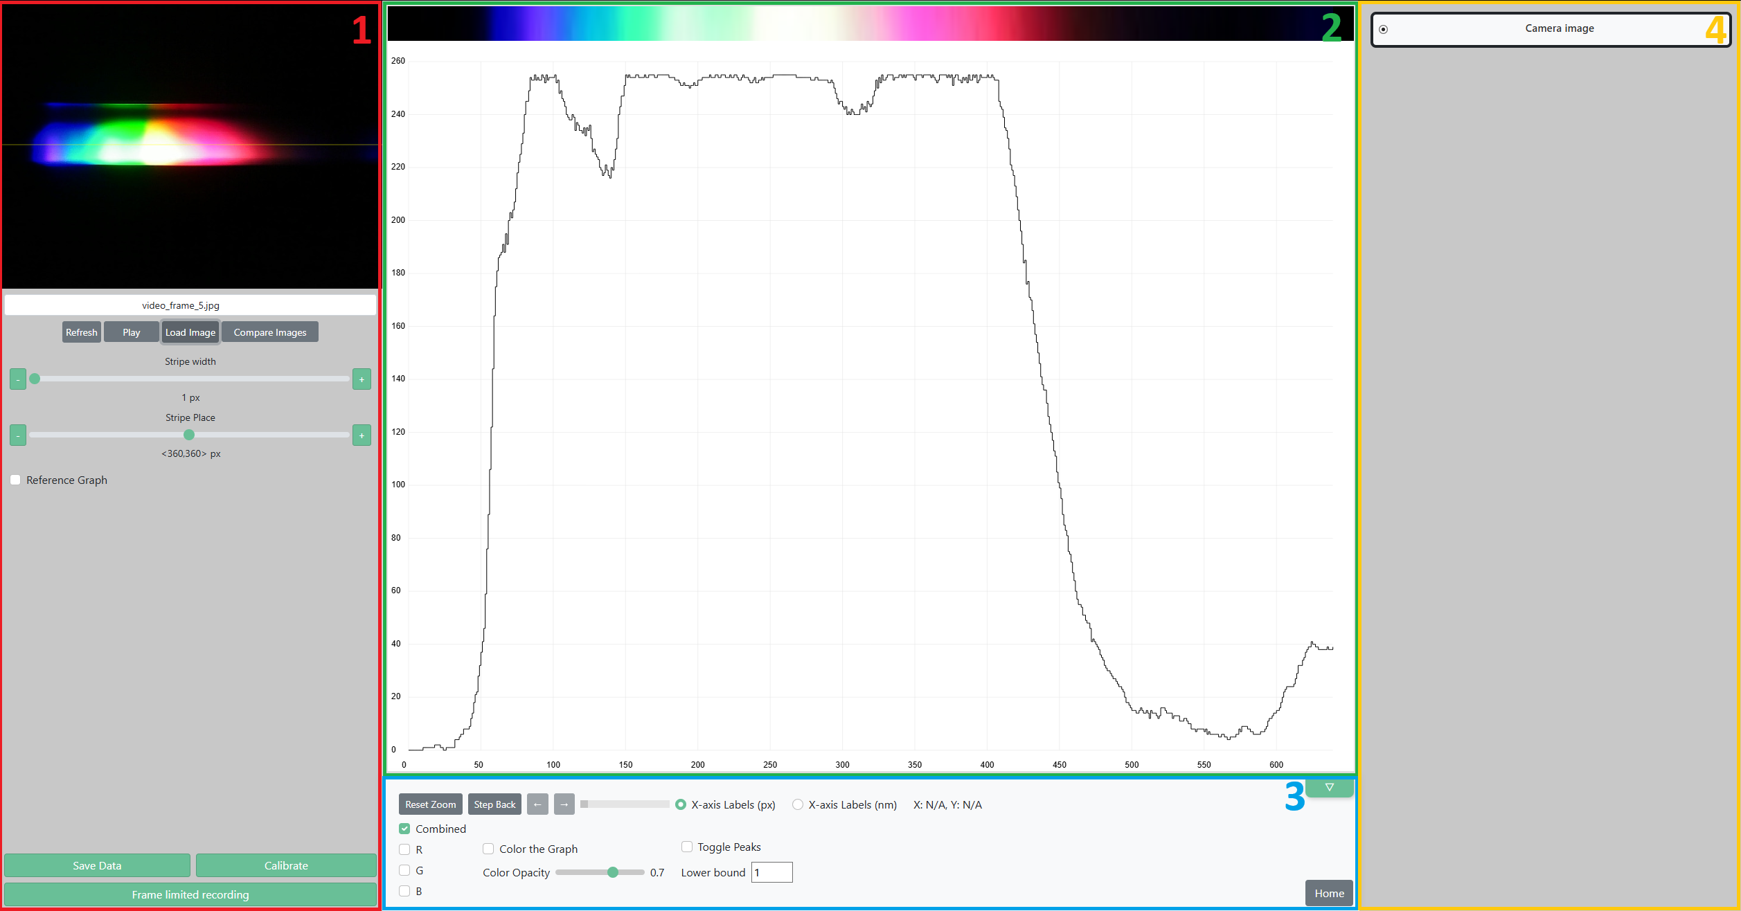Open Compare Images

click(269, 332)
